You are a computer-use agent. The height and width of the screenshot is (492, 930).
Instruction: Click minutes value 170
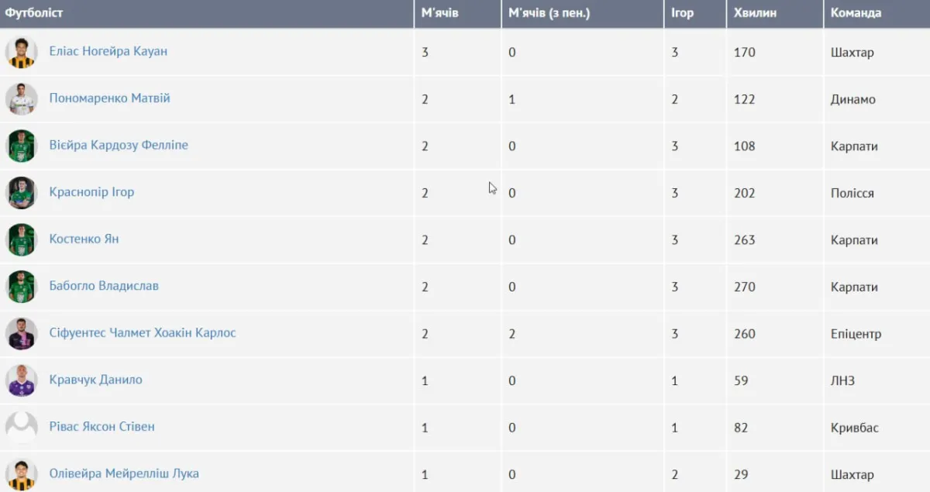pyautogui.click(x=744, y=53)
